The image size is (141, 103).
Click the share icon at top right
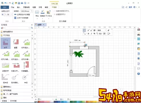tap(126, 7)
